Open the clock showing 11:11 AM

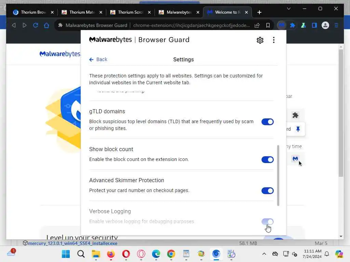[312, 254]
